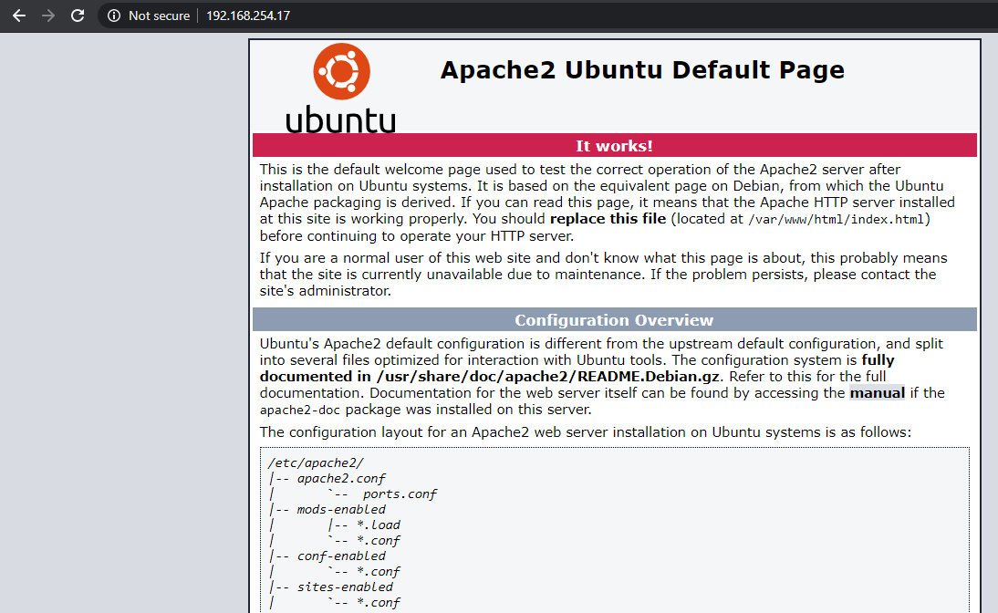The height and width of the screenshot is (613, 998).
Task: Click "mods-enabled" in the config tree
Action: (x=341, y=509)
